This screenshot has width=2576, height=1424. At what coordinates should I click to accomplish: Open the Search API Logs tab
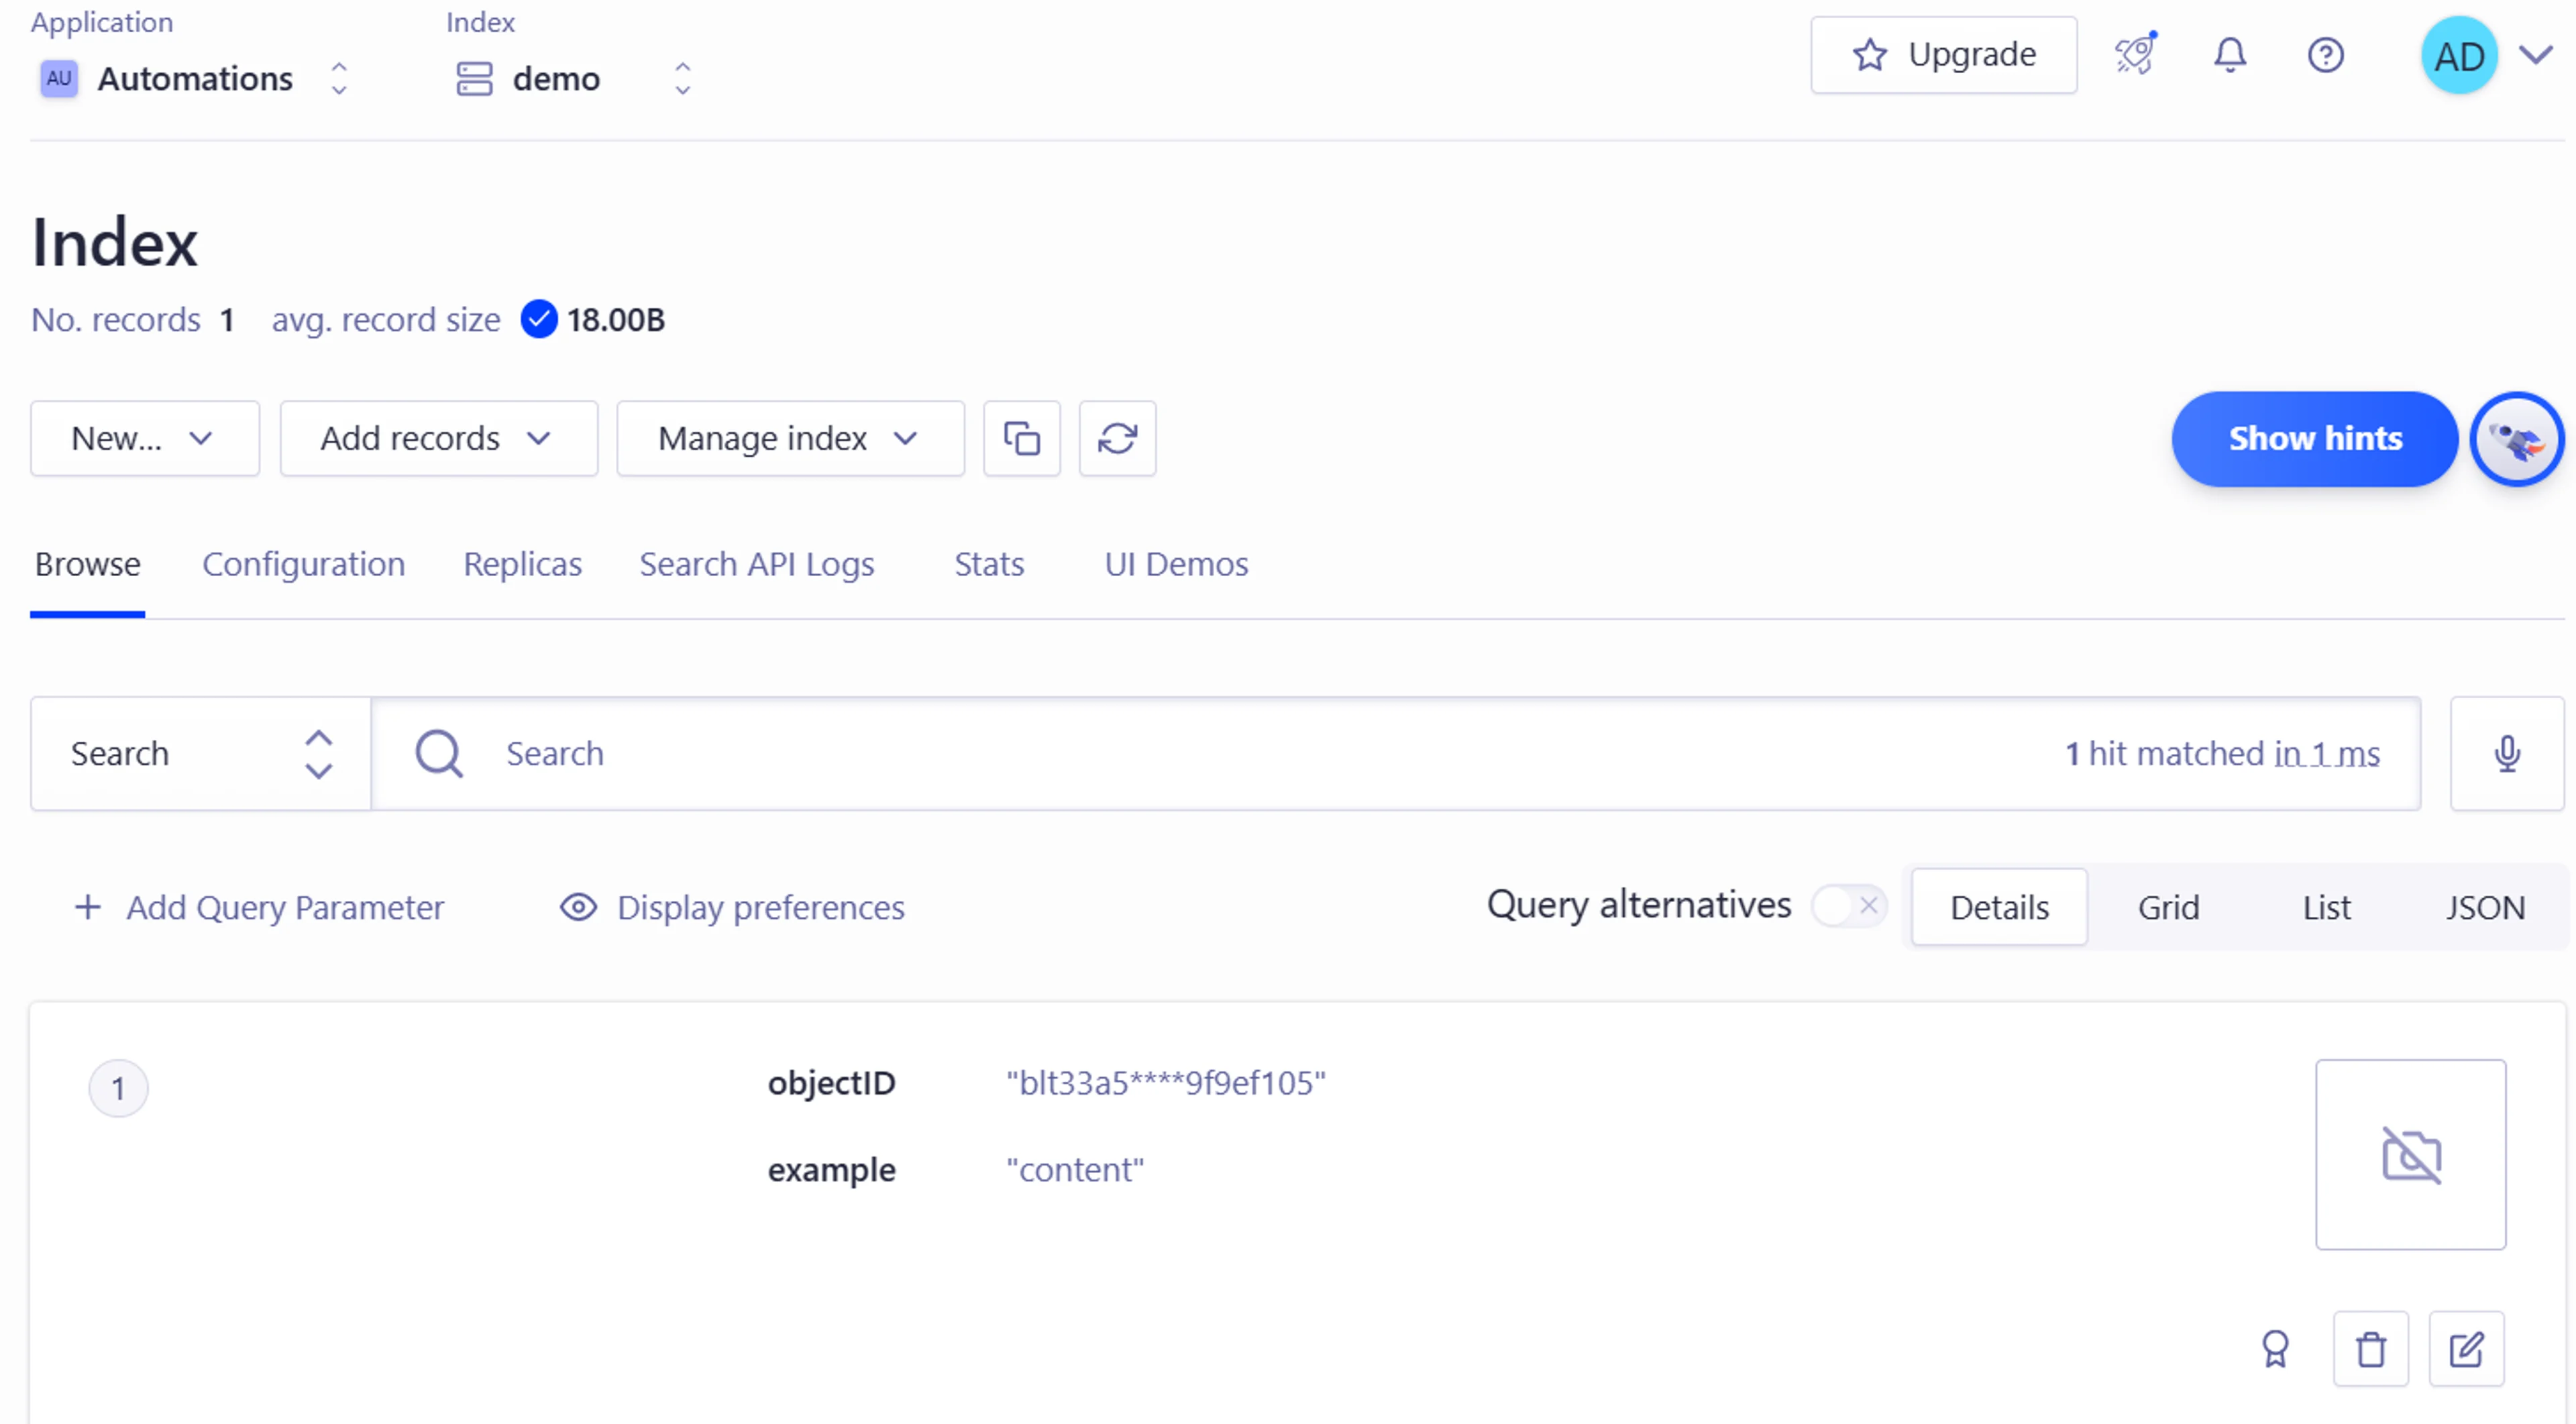pos(757,564)
